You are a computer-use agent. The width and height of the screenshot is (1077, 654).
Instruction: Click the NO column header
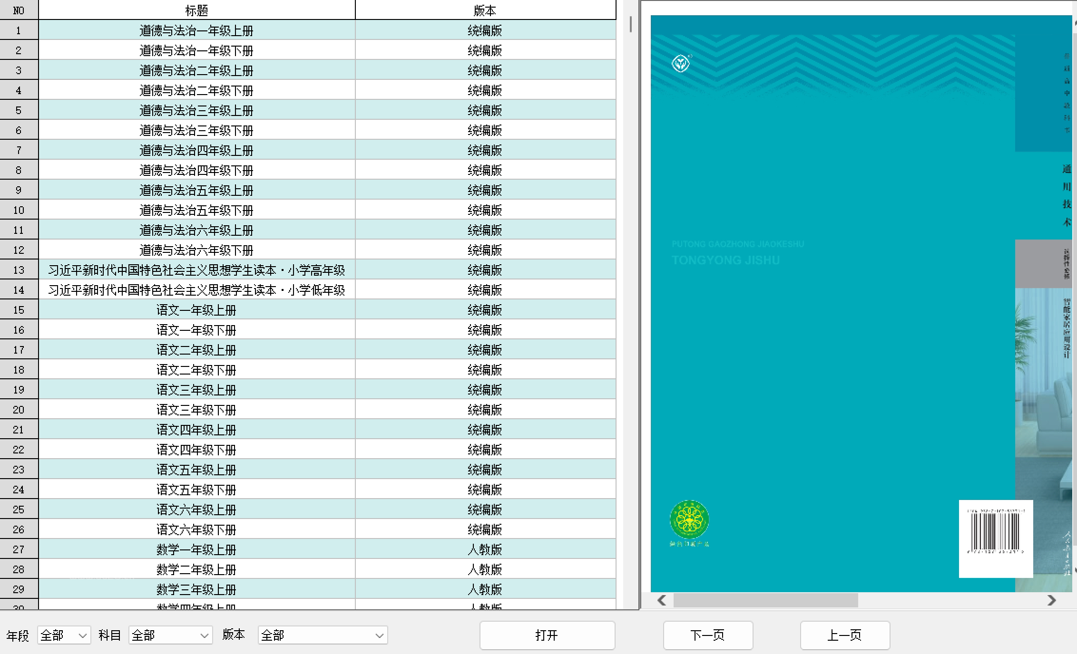pos(19,10)
